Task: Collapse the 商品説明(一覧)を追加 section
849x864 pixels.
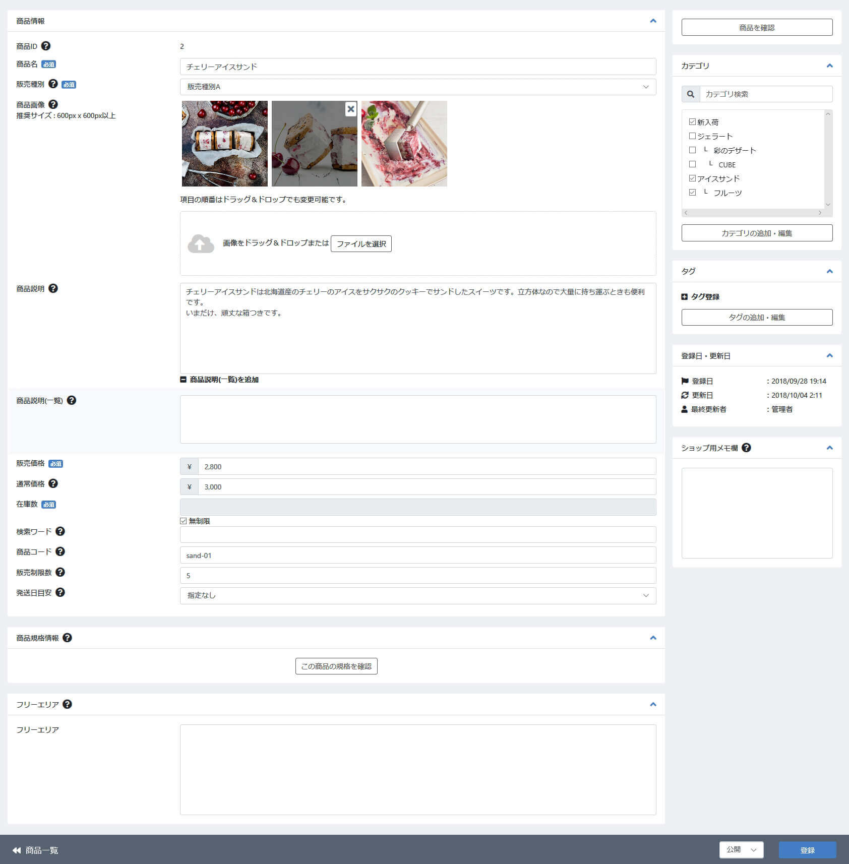Action: click(183, 380)
